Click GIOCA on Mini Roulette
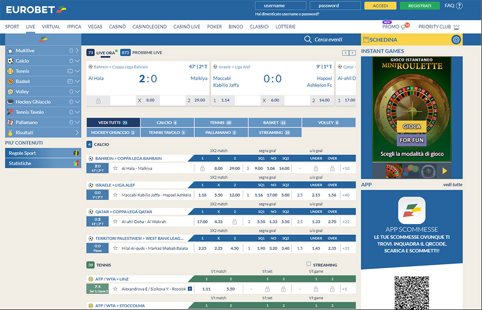482x310 pixels. [x=412, y=126]
